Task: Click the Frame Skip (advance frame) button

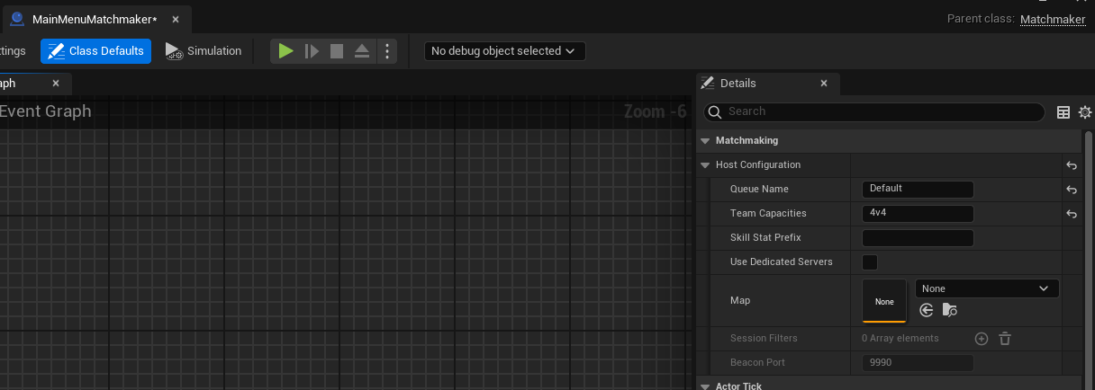Action: [312, 51]
